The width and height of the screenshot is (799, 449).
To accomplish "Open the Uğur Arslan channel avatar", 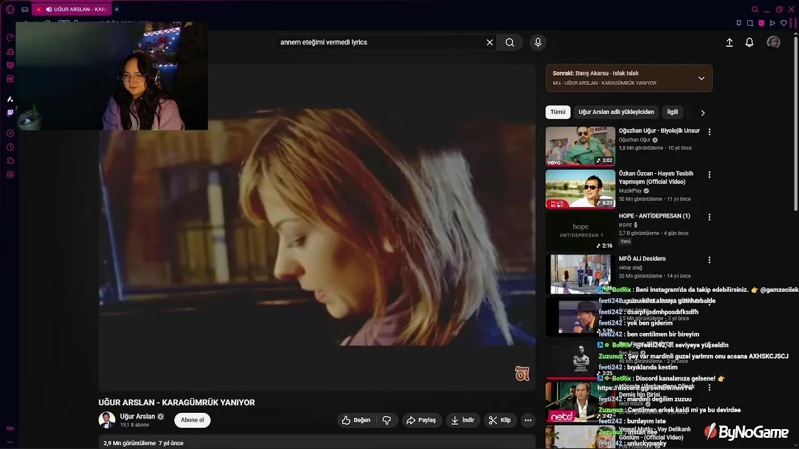I will point(107,420).
